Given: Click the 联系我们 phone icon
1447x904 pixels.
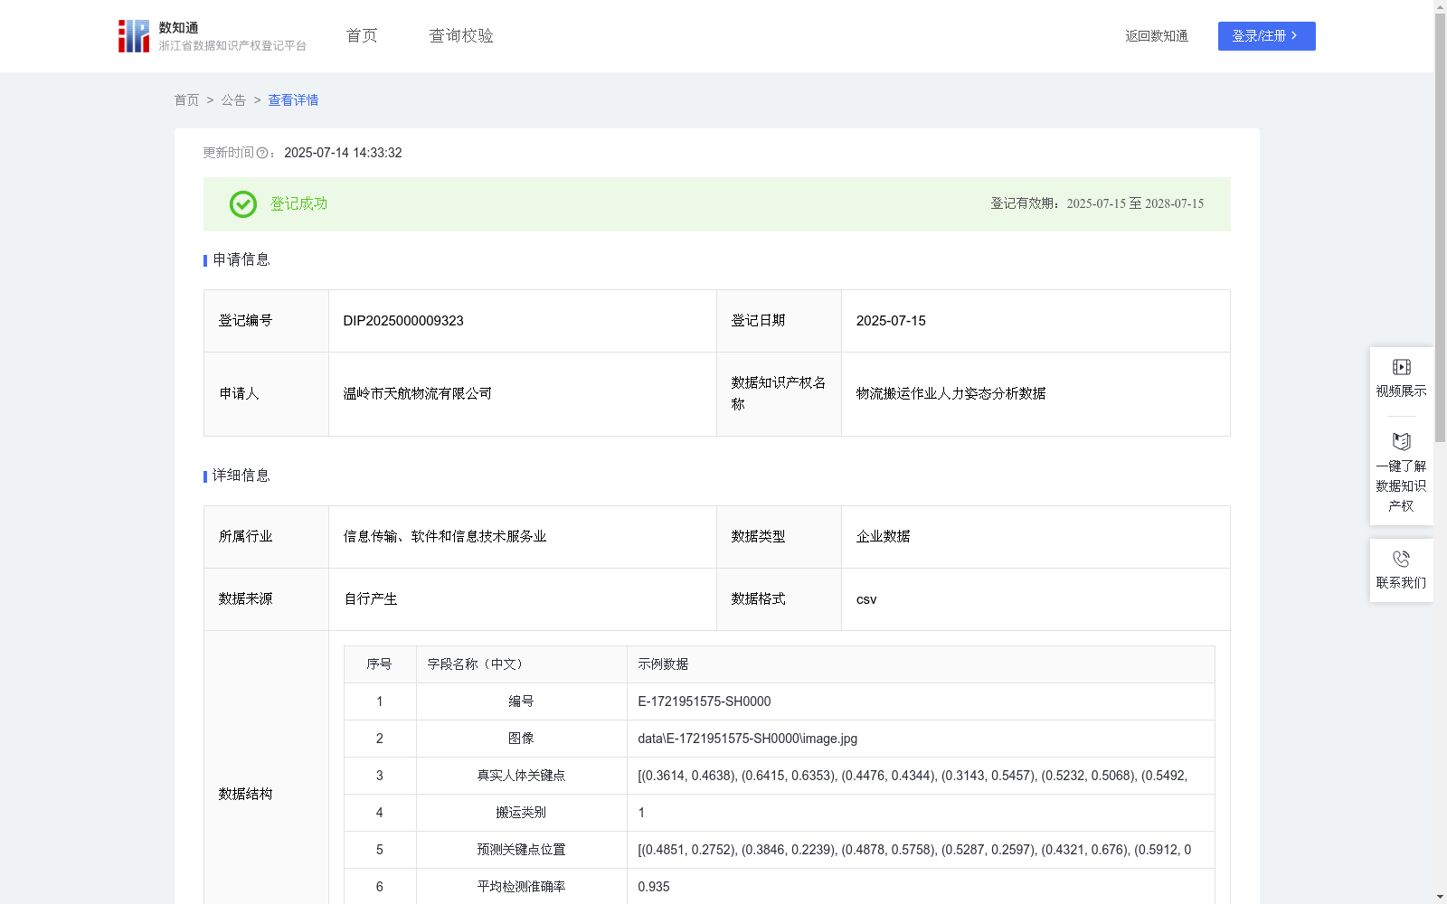Looking at the screenshot, I should coord(1401,559).
